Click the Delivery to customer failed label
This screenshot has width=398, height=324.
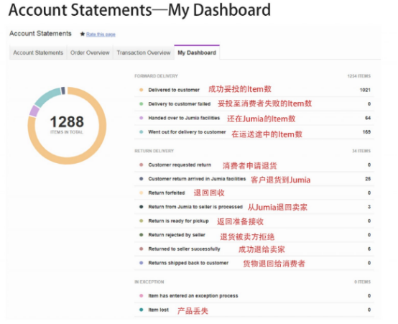(180, 104)
